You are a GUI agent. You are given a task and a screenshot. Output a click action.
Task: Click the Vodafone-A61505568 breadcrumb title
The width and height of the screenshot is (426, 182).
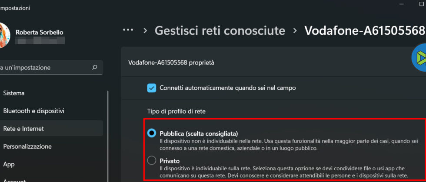pos(365,31)
